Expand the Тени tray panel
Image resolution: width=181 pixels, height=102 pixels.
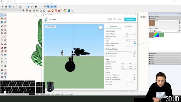point(165,59)
